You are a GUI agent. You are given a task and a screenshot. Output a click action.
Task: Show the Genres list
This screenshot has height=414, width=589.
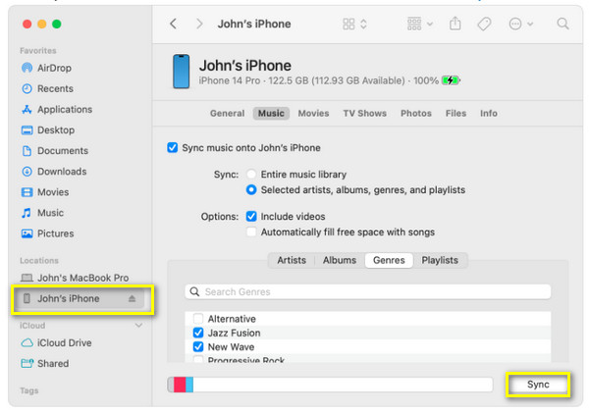(389, 260)
